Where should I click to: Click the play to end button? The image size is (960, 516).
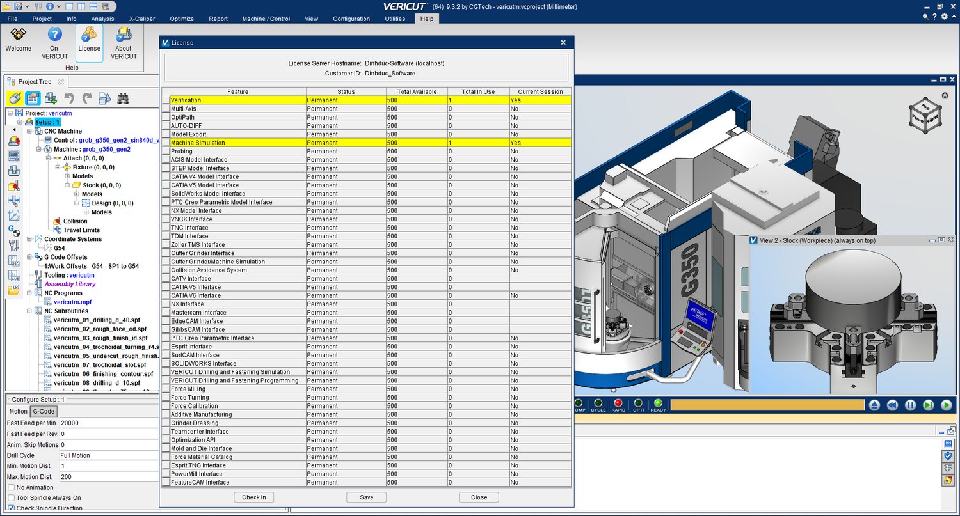pos(947,405)
